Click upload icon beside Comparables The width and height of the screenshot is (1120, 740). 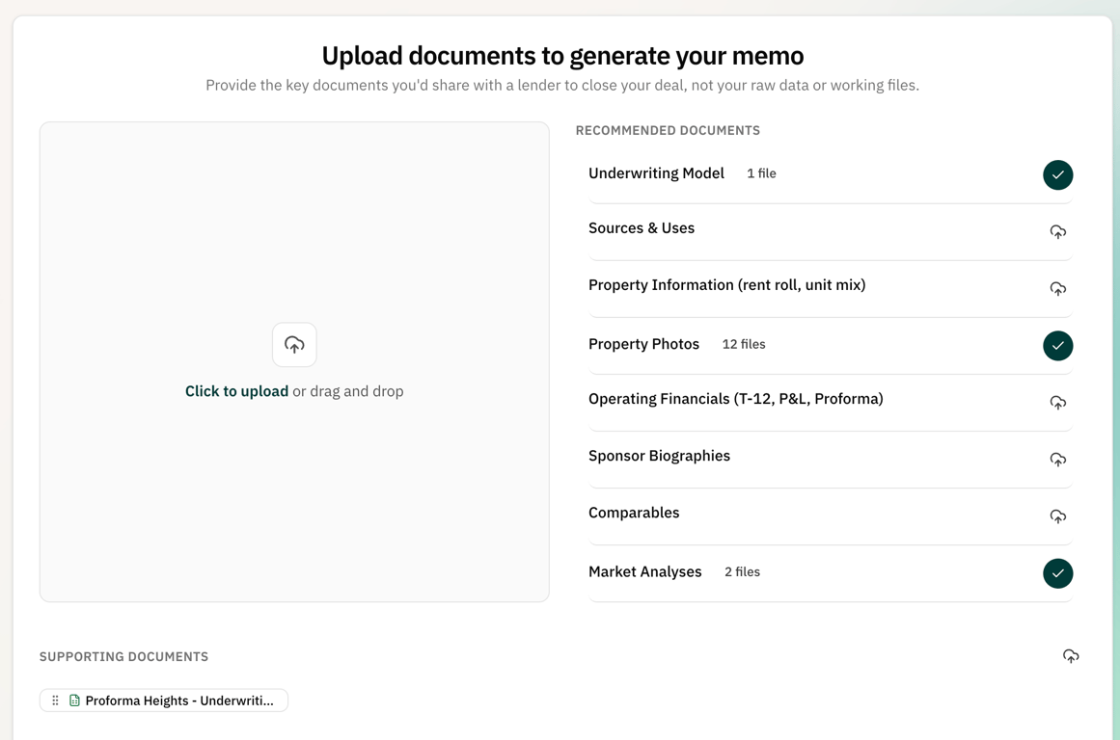point(1057,516)
